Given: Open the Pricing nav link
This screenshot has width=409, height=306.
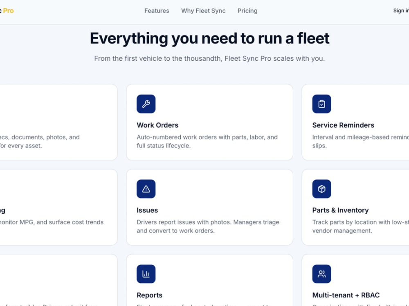Looking at the screenshot, I should [247, 11].
